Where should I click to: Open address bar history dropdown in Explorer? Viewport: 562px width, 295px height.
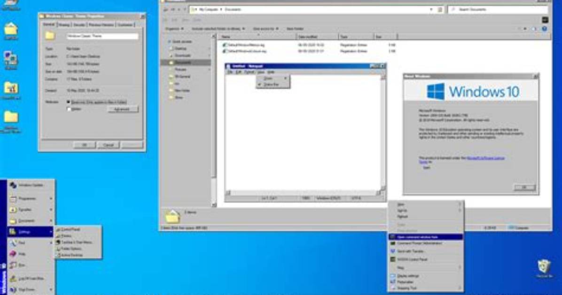[431, 10]
